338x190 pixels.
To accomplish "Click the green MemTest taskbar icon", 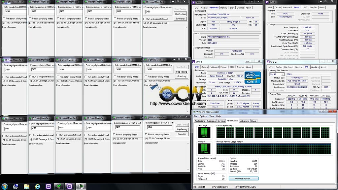I will [x=58, y=186].
